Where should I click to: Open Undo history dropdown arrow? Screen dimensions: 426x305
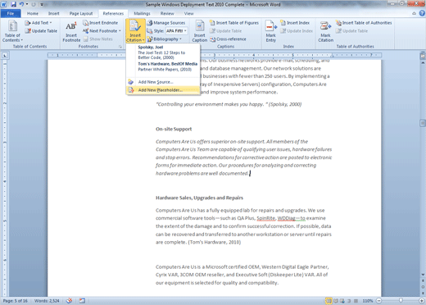click(x=27, y=4)
